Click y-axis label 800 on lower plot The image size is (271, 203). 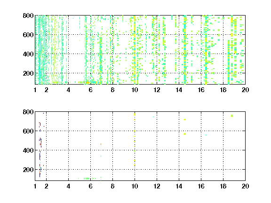point(28,112)
